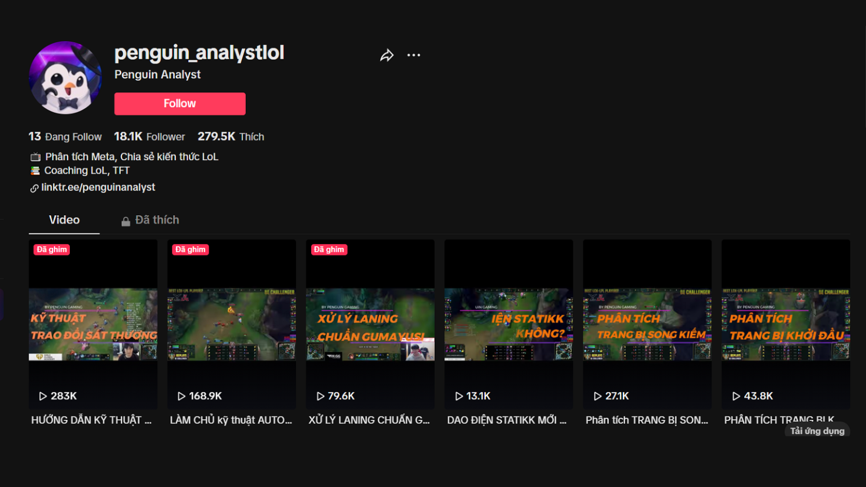View the 13 Đang Follow list
This screenshot has height=487, width=866.
pyautogui.click(x=65, y=136)
